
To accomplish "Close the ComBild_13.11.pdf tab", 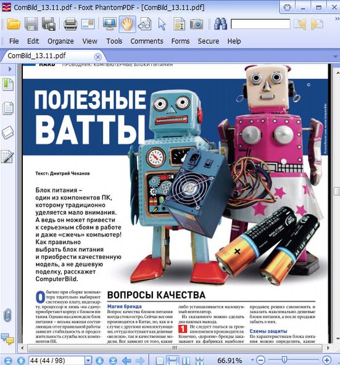I will point(98,57).
